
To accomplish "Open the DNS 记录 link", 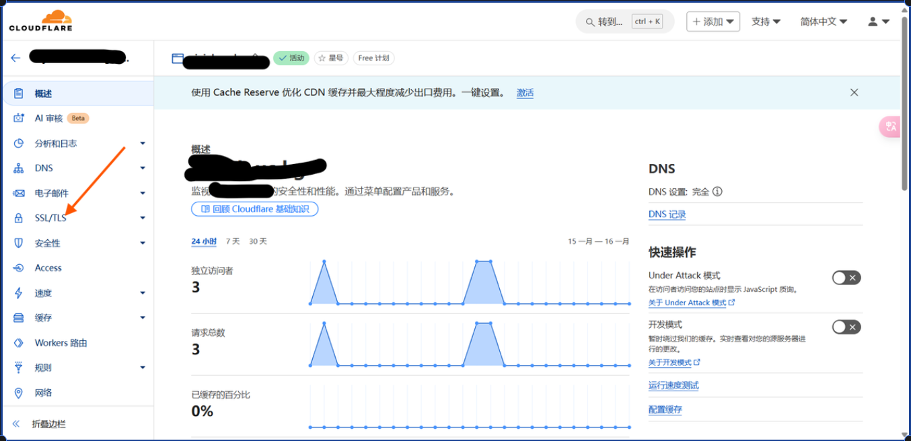I will 667,214.
